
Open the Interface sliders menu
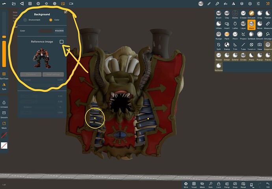click(258, 4)
